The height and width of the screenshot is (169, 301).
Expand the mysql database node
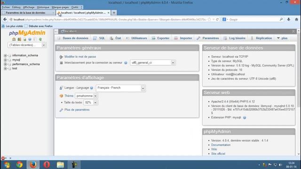point(5,60)
